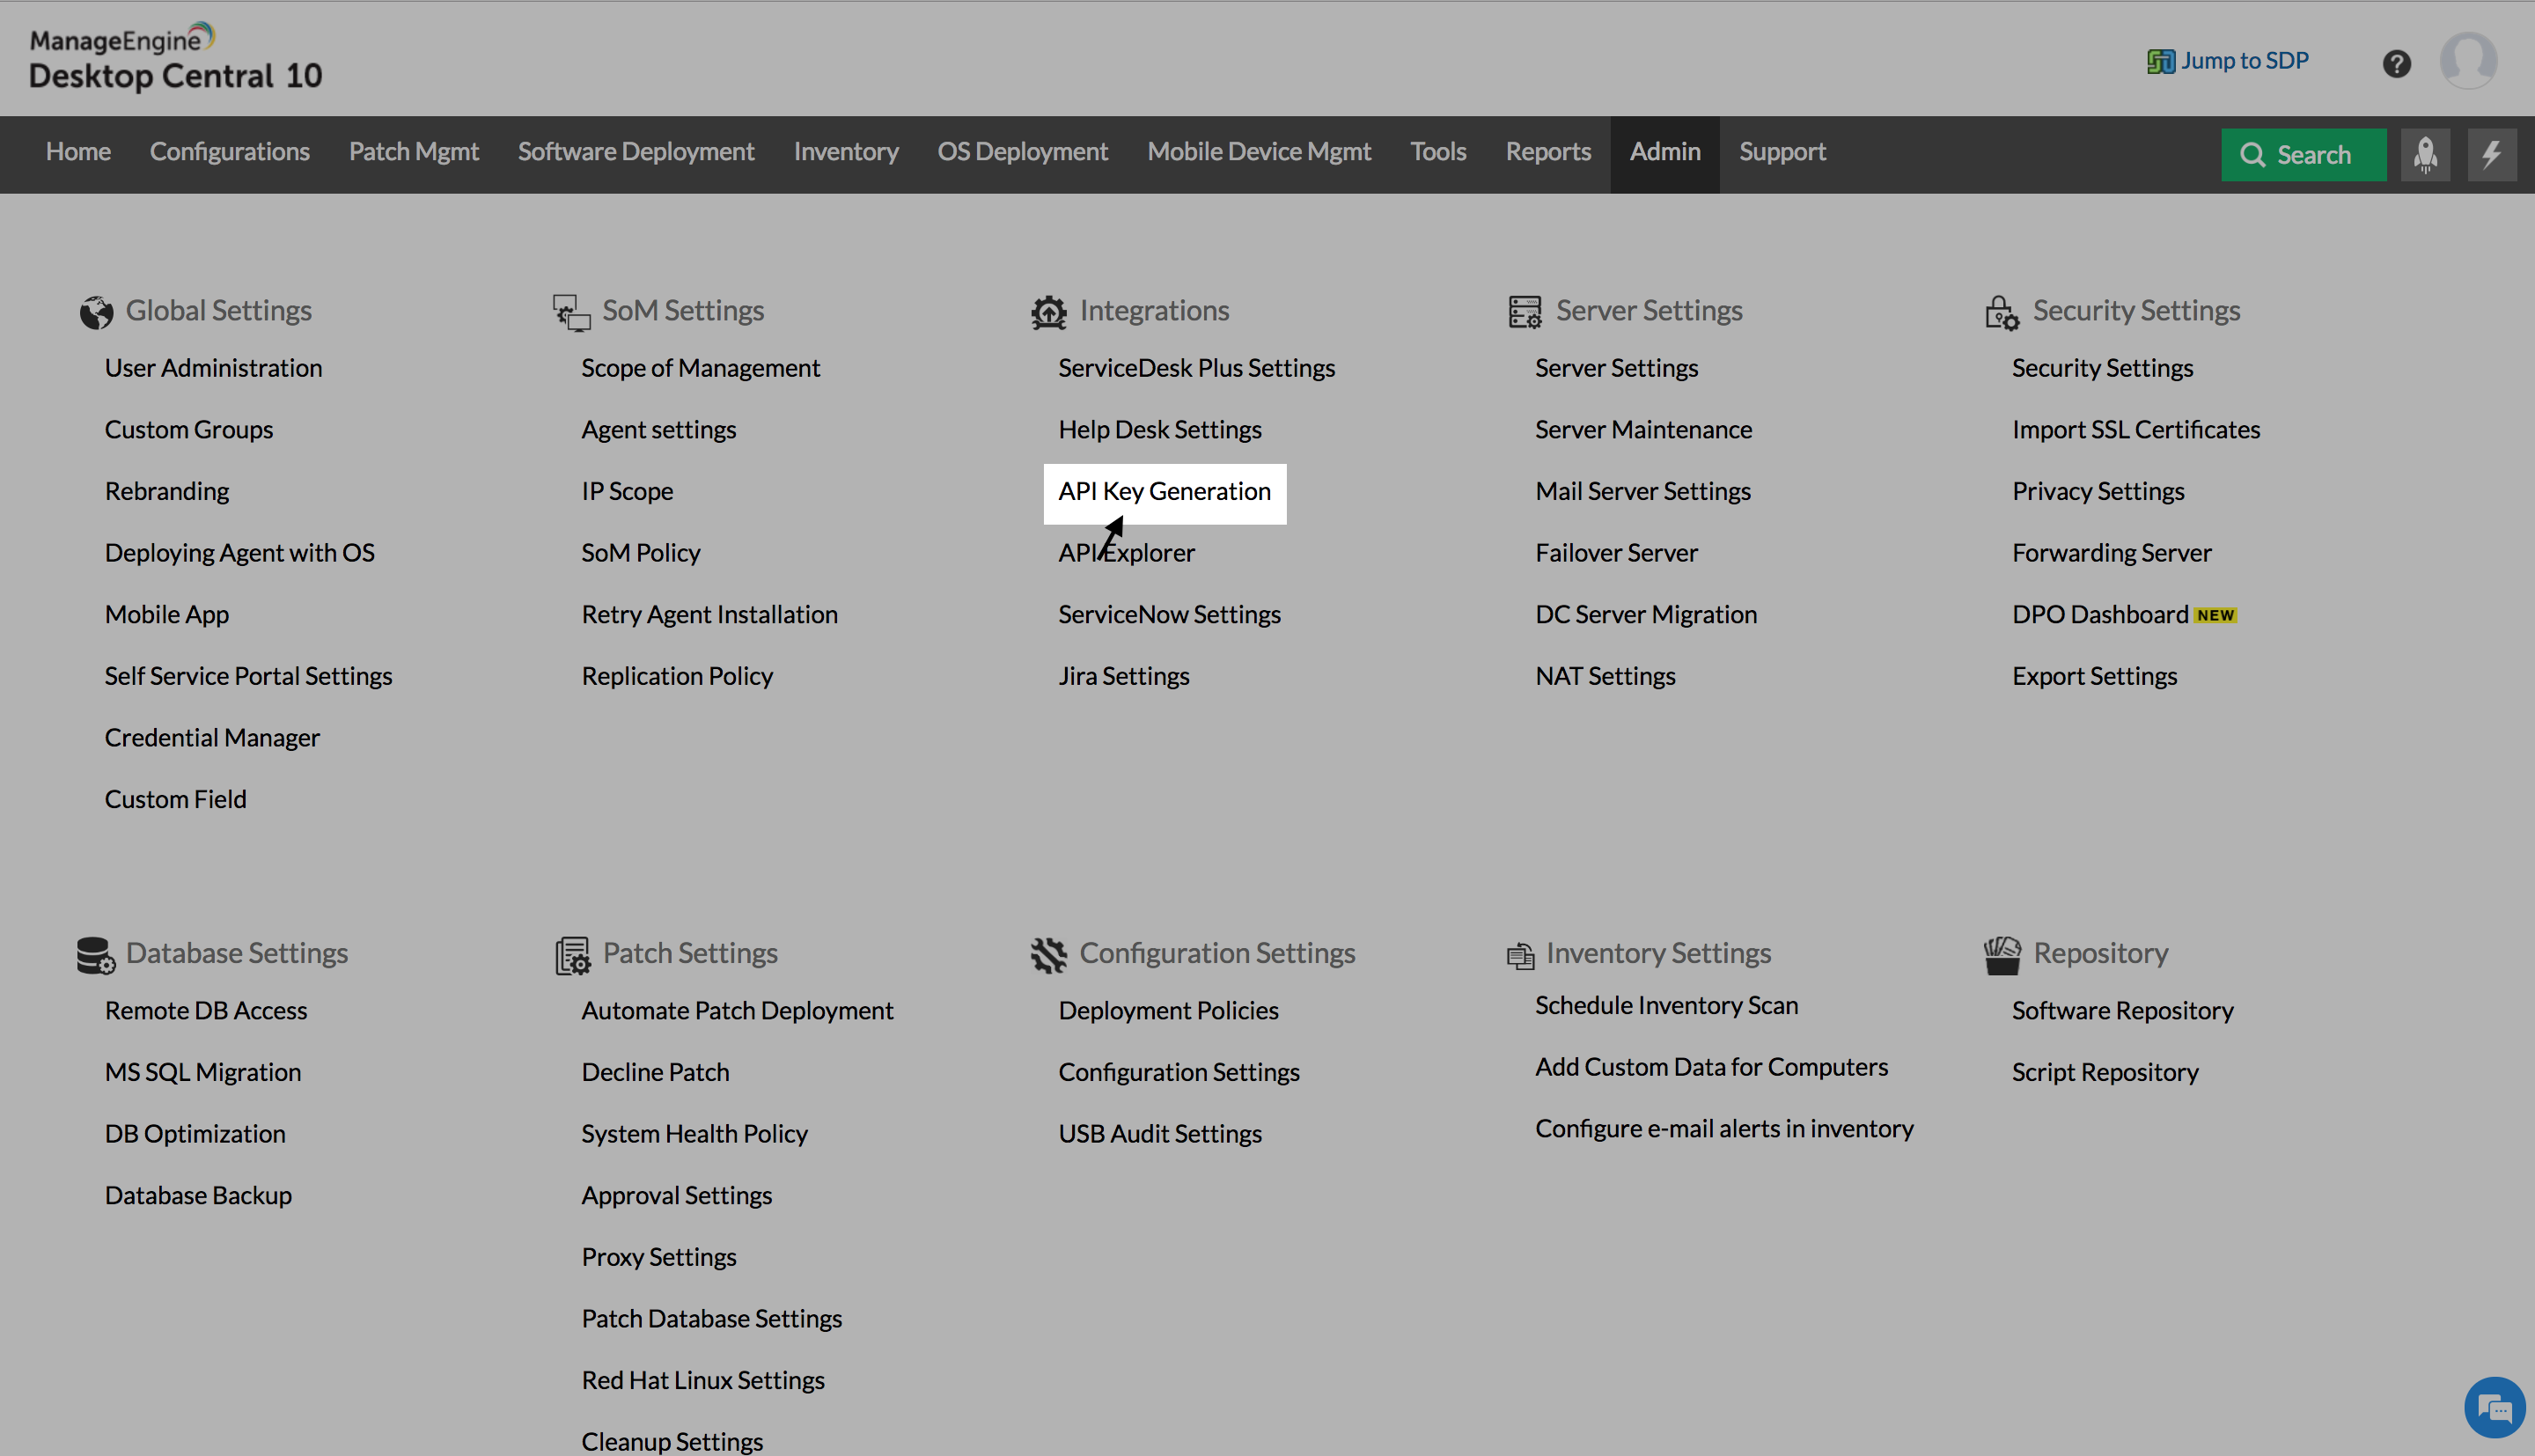Open the Admin tab
Image resolution: width=2535 pixels, height=1456 pixels.
coord(1664,152)
